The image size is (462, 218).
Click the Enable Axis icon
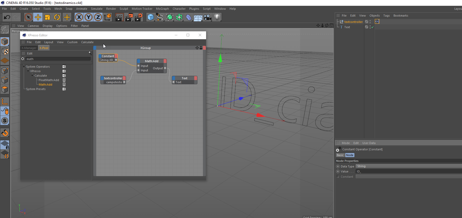(x=5, y=101)
